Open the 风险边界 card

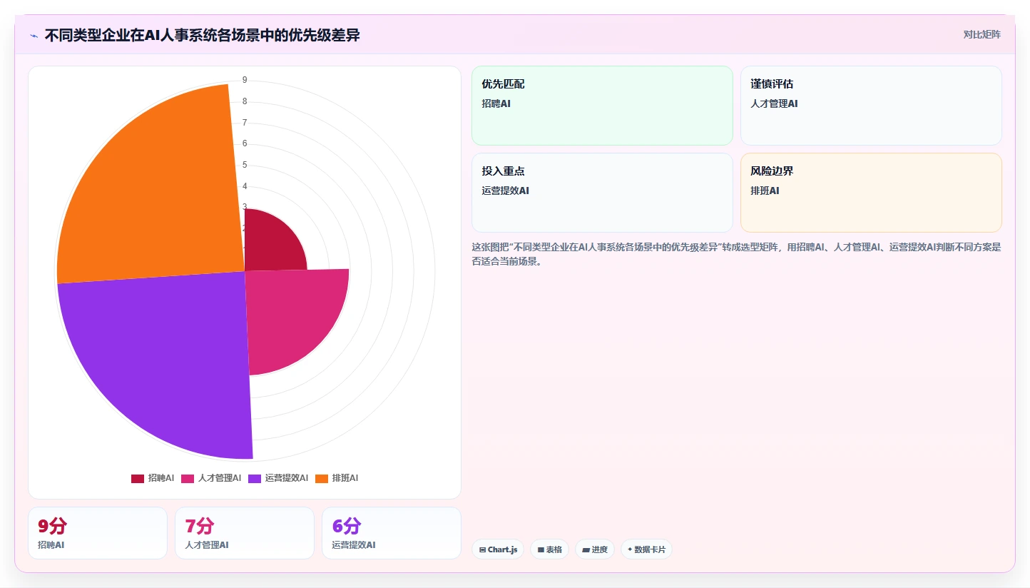point(871,193)
